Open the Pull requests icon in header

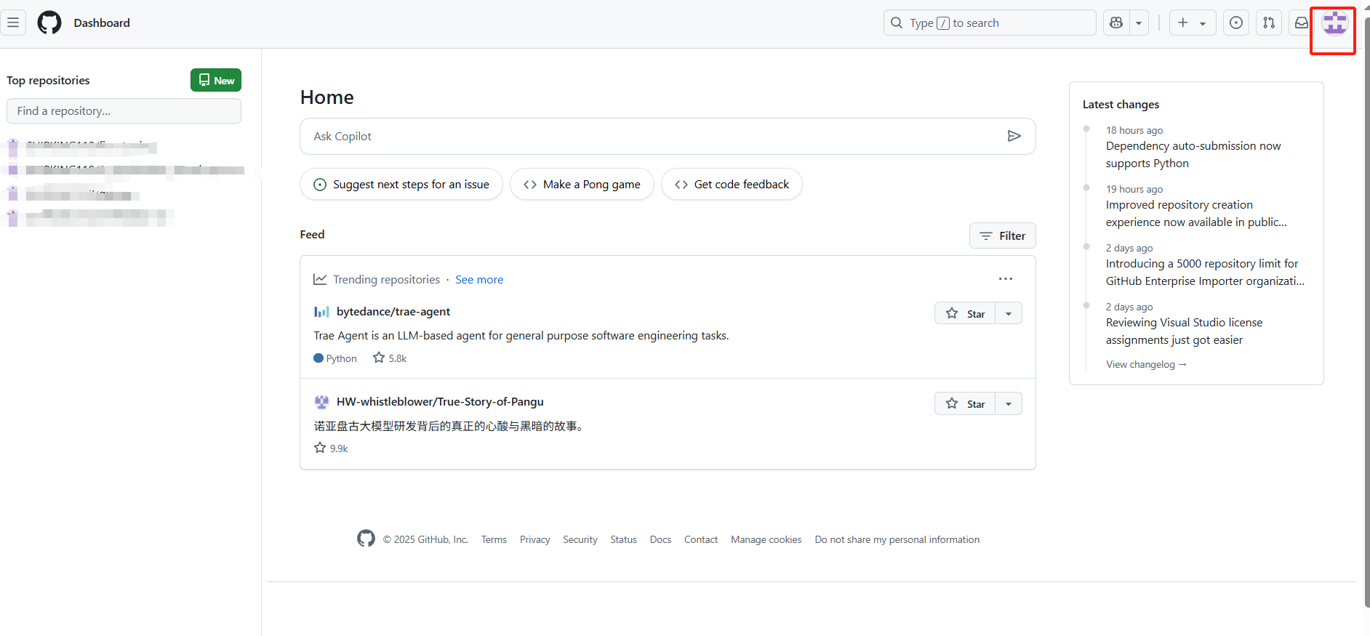1269,23
